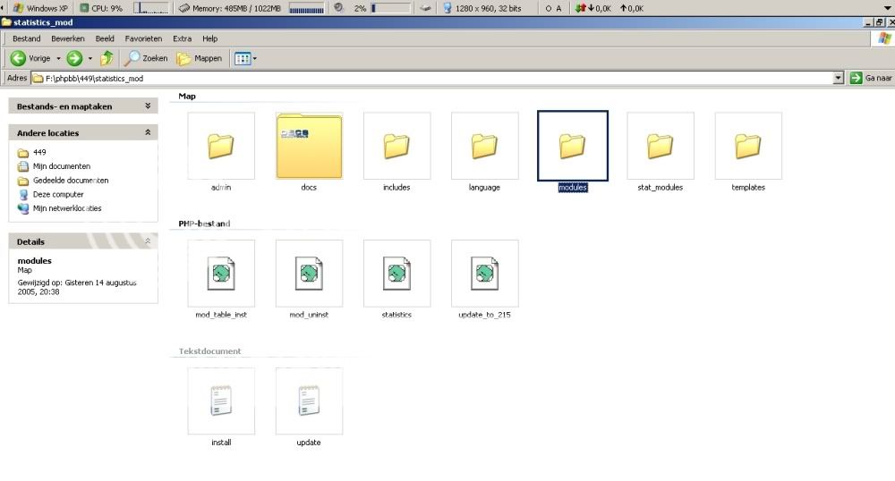
Task: Go up one folder level
Action: (107, 58)
